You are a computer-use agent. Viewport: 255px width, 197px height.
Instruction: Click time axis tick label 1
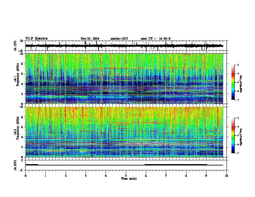(45, 176)
